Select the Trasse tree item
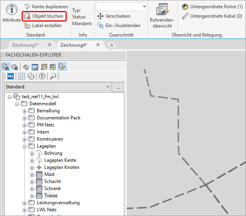Image resolution: width=246 pixels, height=216 pixels. [x=51, y=196]
